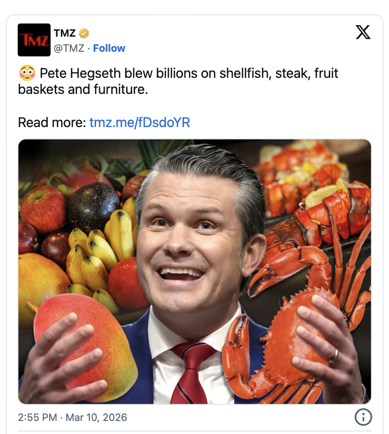Click the words "baskets and furniture."
The width and height of the screenshot is (389, 434).
coord(83,89)
